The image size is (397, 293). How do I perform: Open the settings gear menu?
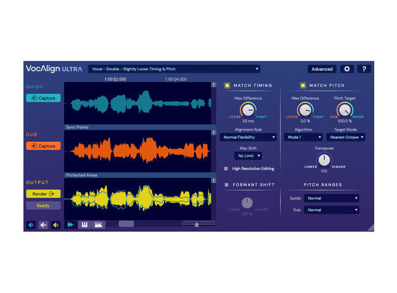tap(347, 69)
